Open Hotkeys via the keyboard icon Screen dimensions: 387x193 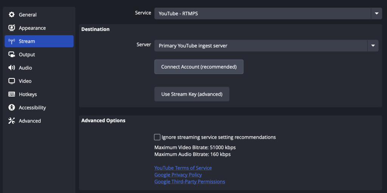click(12, 94)
